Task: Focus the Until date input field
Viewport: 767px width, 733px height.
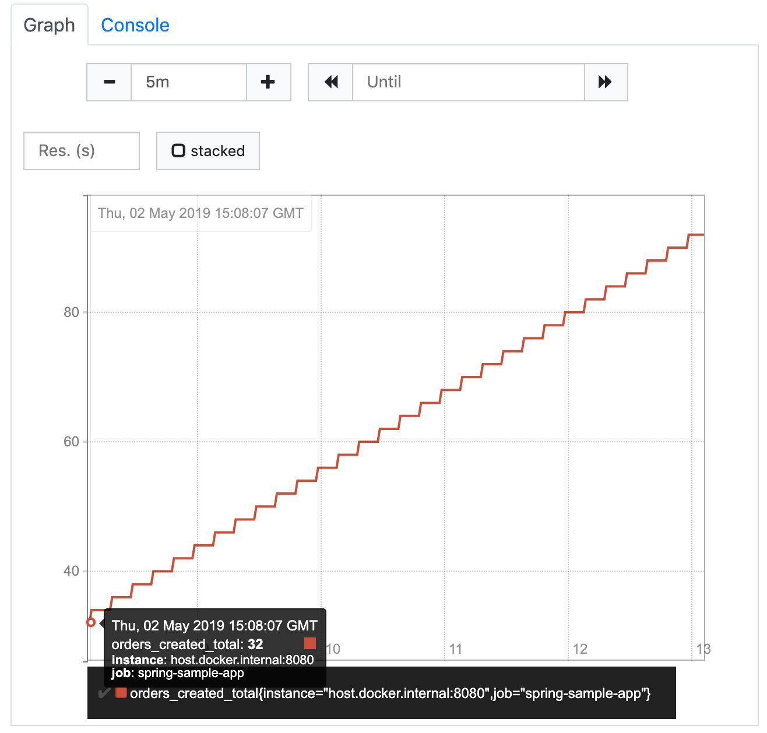Action: click(468, 82)
